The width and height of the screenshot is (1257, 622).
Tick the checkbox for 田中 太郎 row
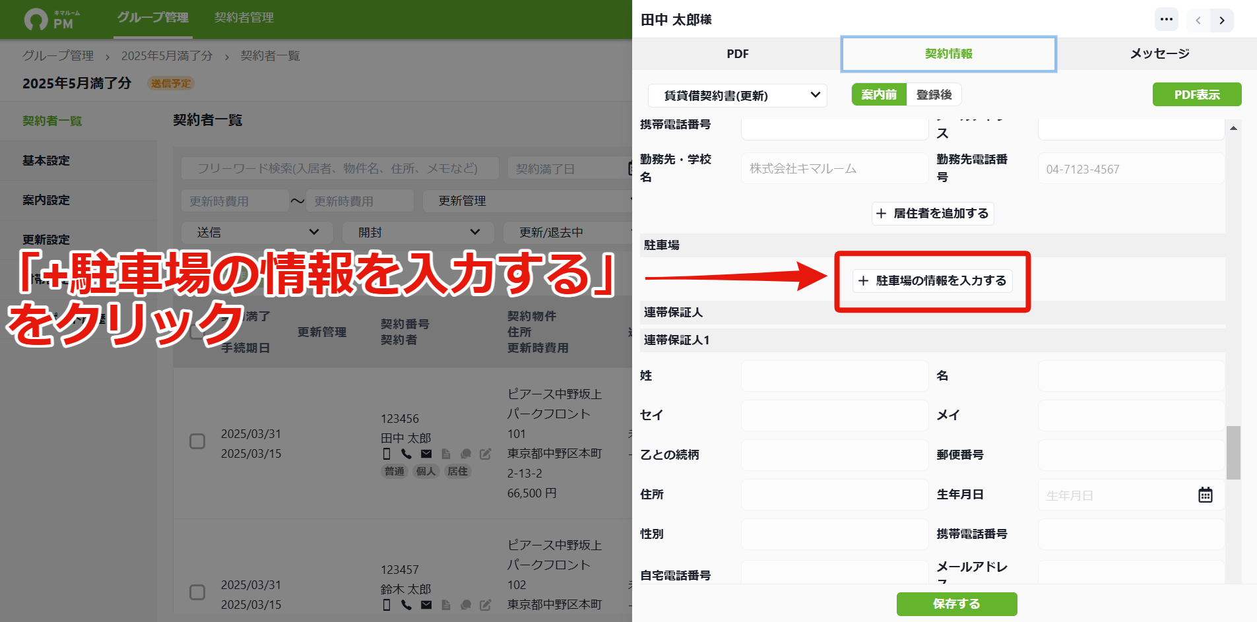[197, 441]
